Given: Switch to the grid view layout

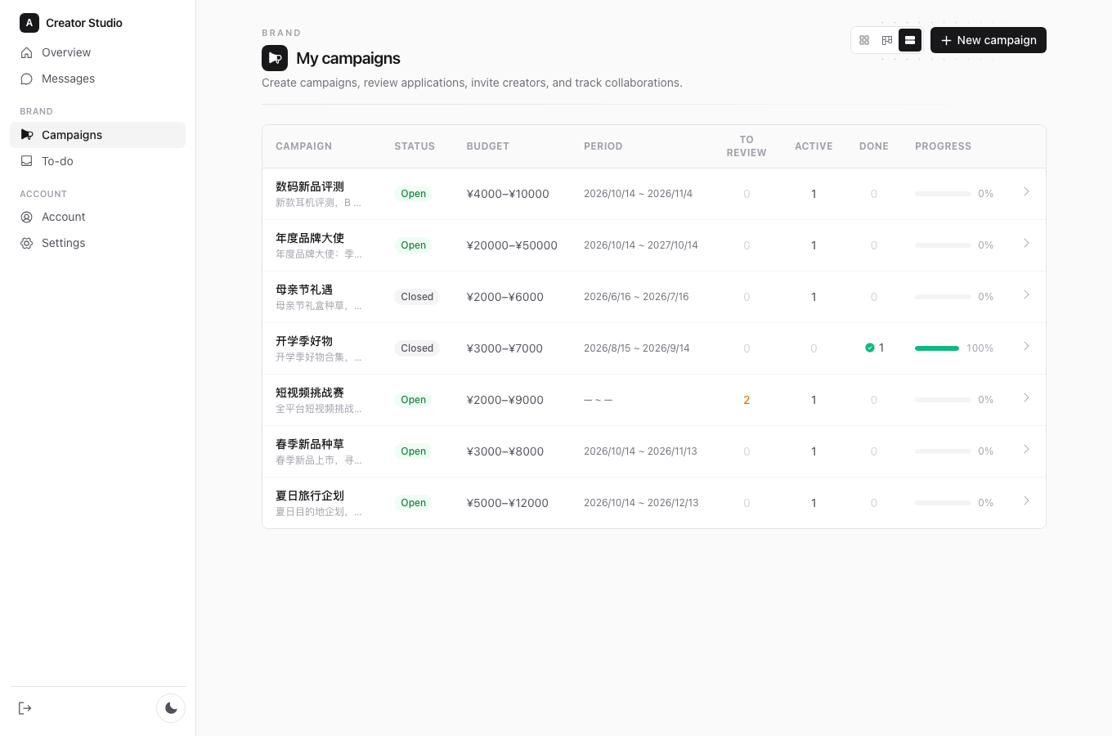Looking at the screenshot, I should coord(864,40).
